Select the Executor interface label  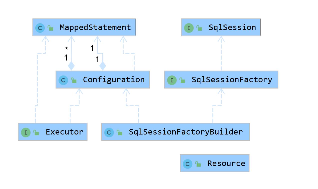(65, 132)
